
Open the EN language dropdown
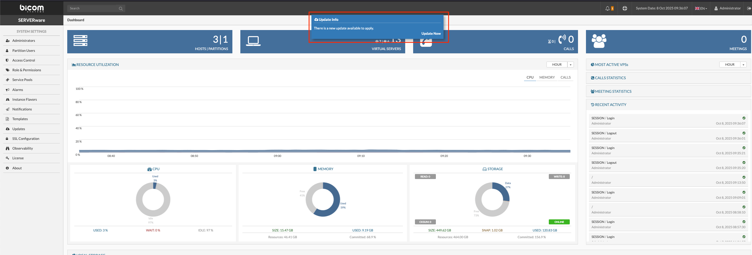(x=701, y=9)
